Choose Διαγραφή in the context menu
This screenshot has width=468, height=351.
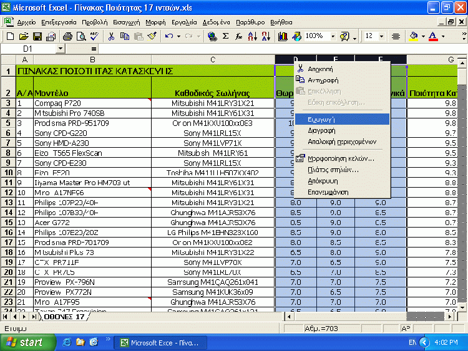pos(342,131)
